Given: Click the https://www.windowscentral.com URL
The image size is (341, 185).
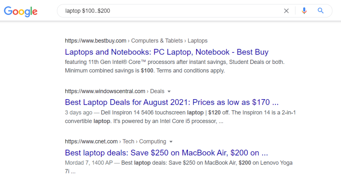Looking at the screenshot, I should click(105, 91).
